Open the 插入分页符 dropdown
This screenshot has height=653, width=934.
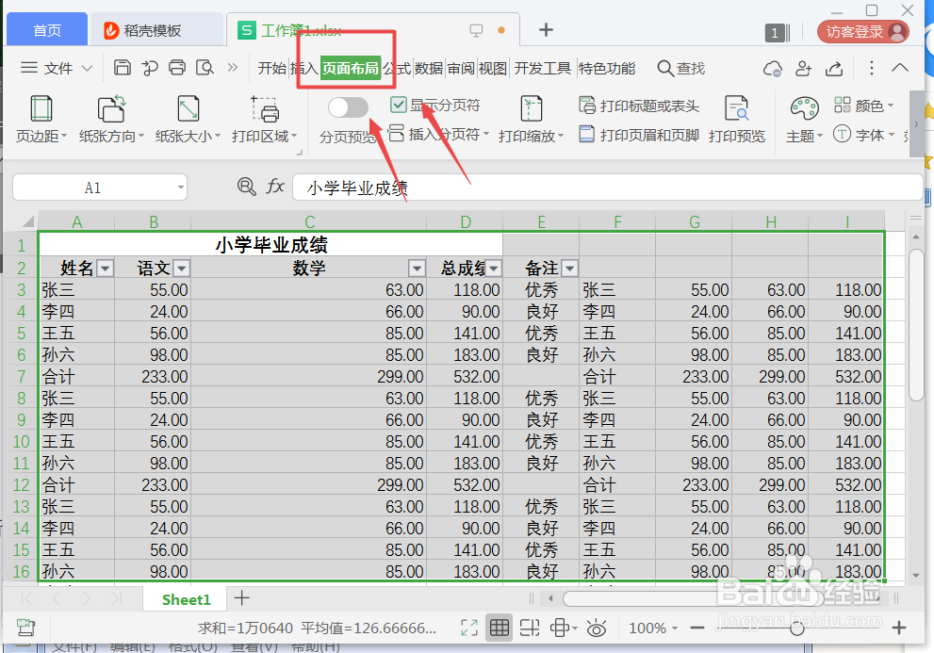[438, 135]
